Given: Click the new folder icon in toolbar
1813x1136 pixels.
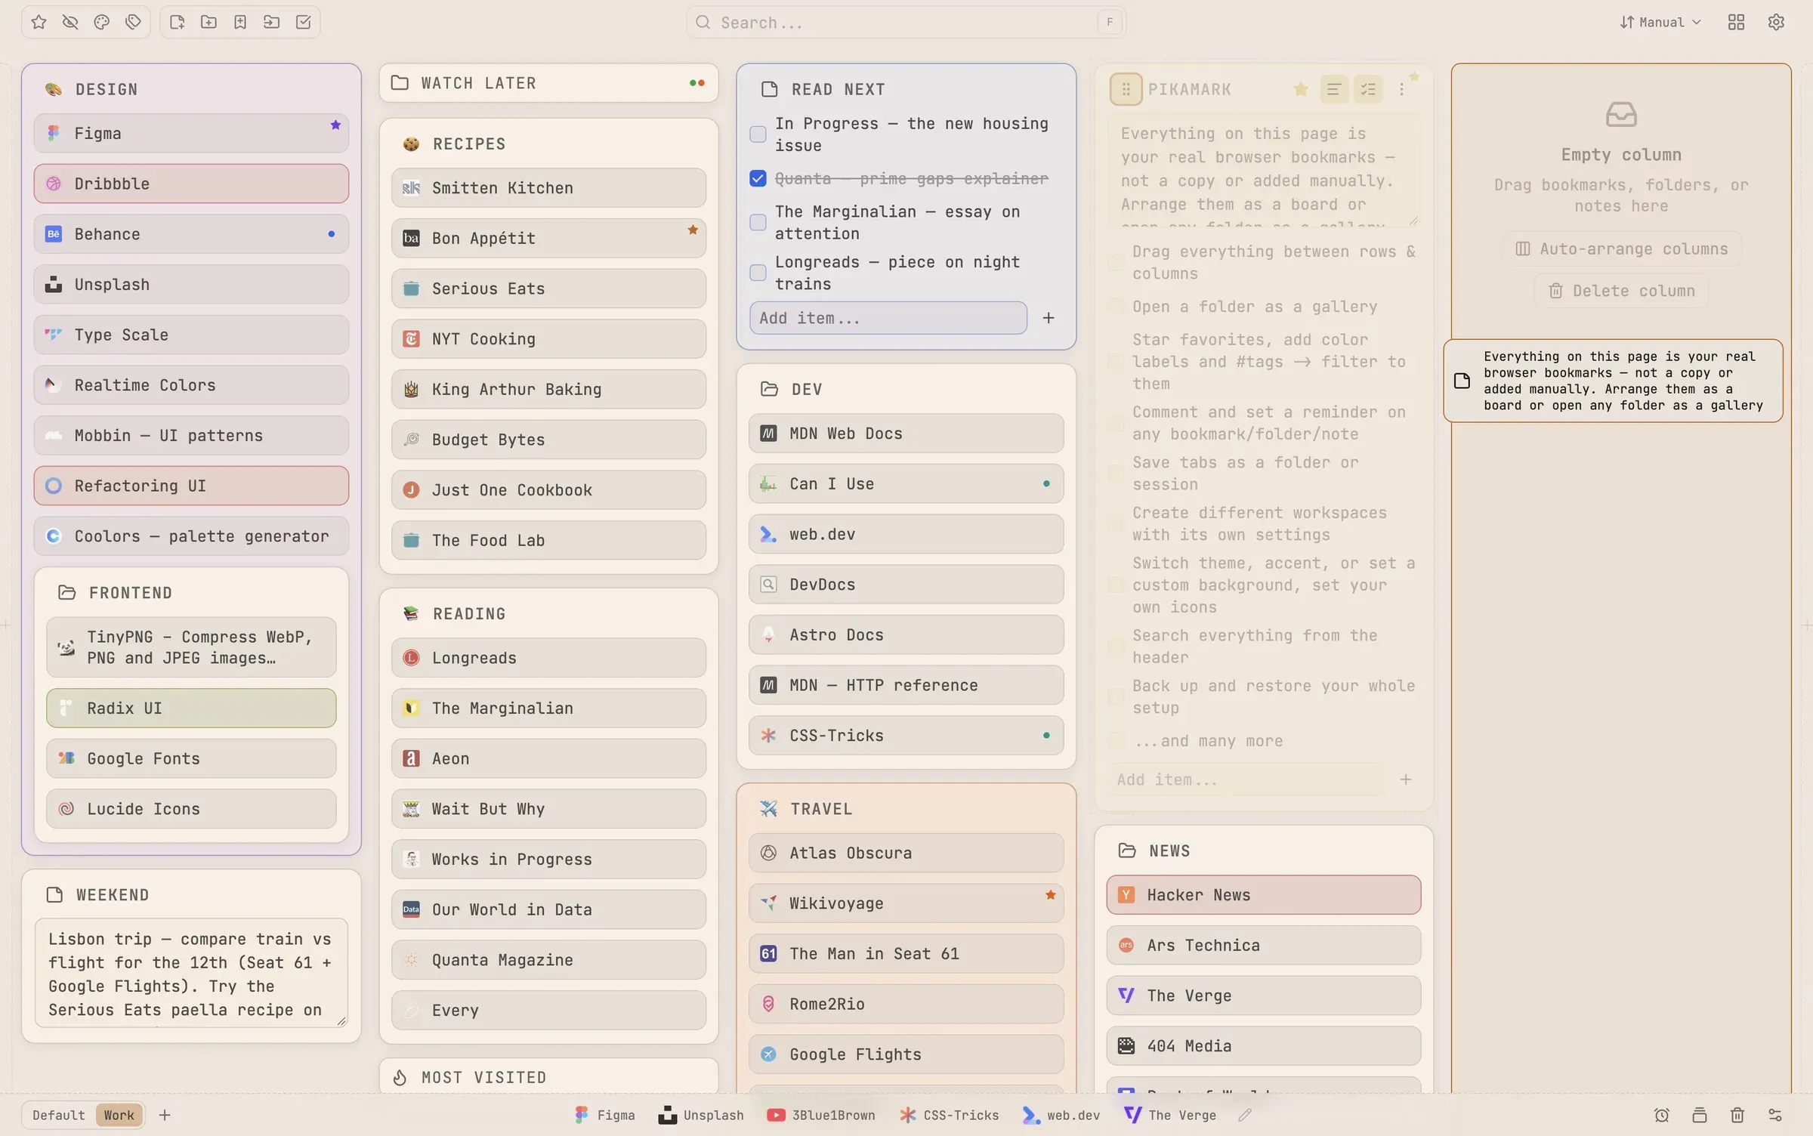Looking at the screenshot, I should click(208, 22).
